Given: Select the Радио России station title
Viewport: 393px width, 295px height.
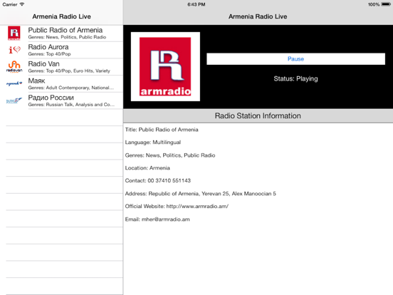Looking at the screenshot, I should [51, 98].
